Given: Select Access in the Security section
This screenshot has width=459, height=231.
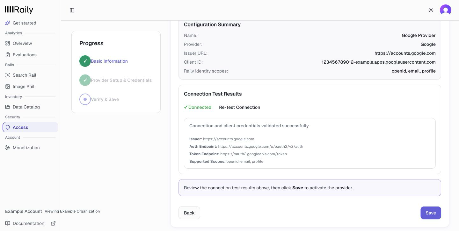Looking at the screenshot, I should click(x=30, y=127).
